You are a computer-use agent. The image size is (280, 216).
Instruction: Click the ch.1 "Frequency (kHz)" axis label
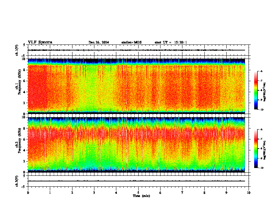pyautogui.click(x=19, y=82)
